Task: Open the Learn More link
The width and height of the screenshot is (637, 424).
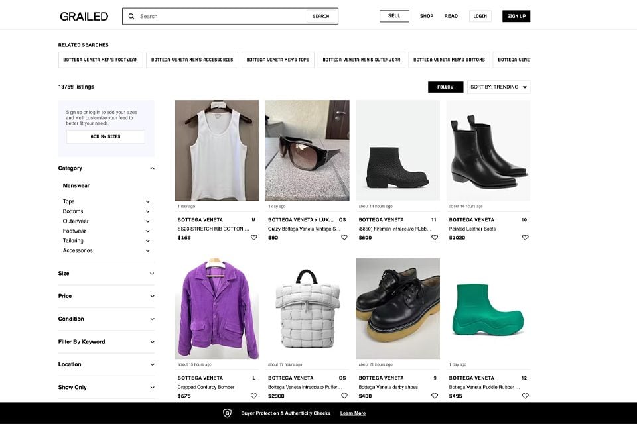Action: coord(352,413)
